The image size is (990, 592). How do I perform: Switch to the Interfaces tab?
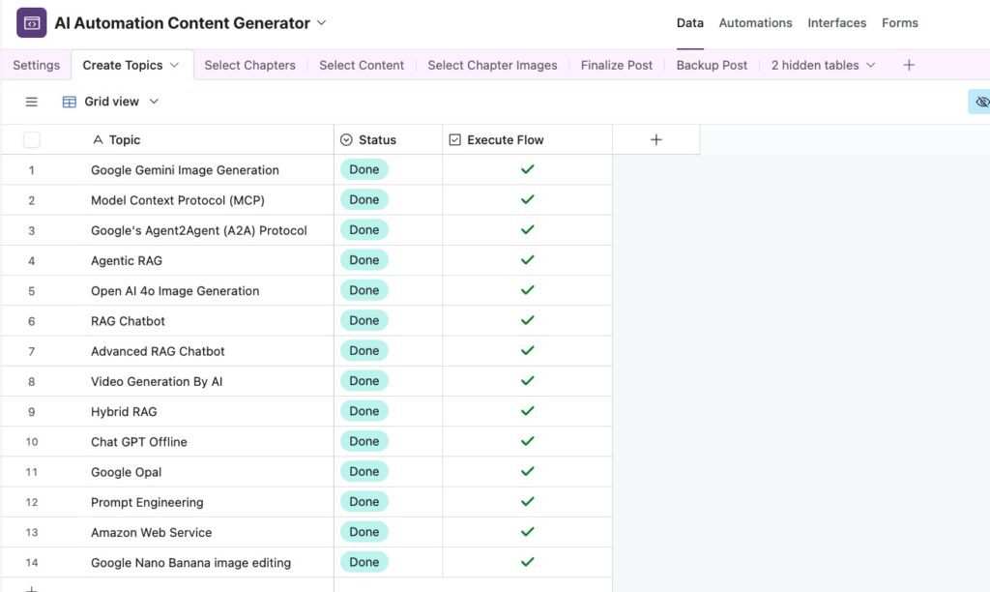tap(836, 23)
